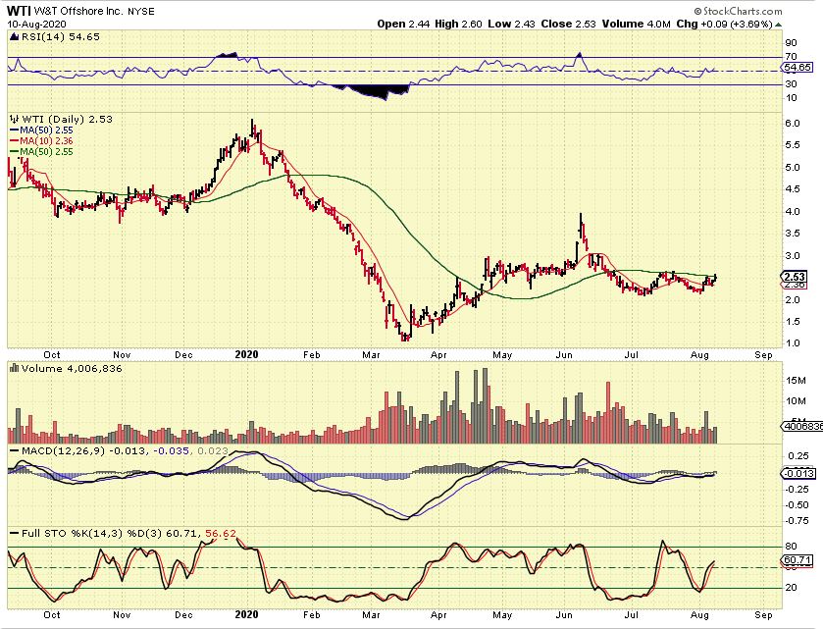Click Mar on the price chart date axis
823x629 pixels.
(371, 355)
